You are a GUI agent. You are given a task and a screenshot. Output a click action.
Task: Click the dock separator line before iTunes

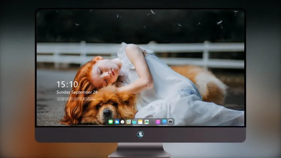[152, 122]
